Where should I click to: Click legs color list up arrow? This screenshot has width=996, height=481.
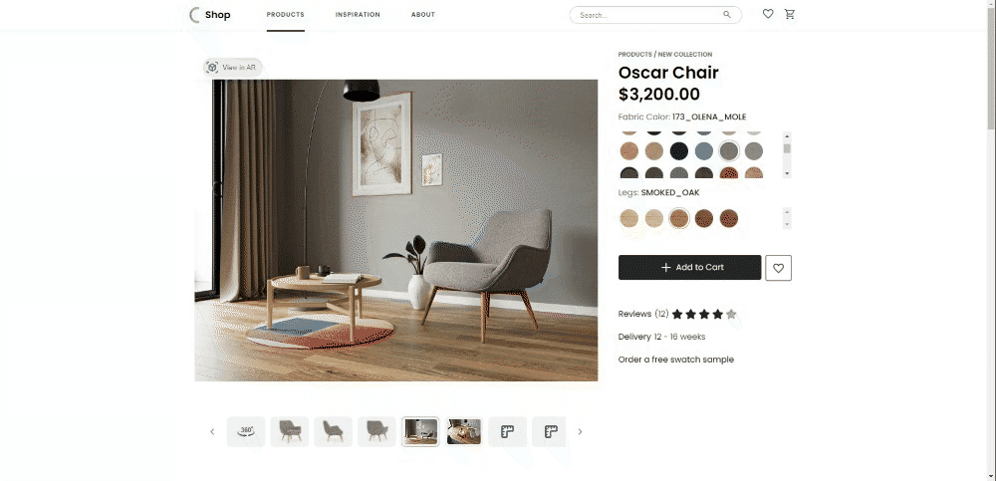coord(787,212)
